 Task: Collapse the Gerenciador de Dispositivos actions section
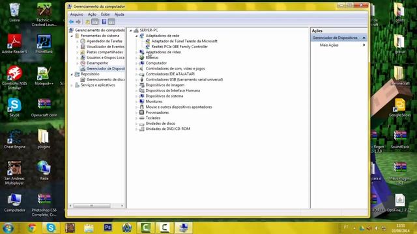point(364,38)
